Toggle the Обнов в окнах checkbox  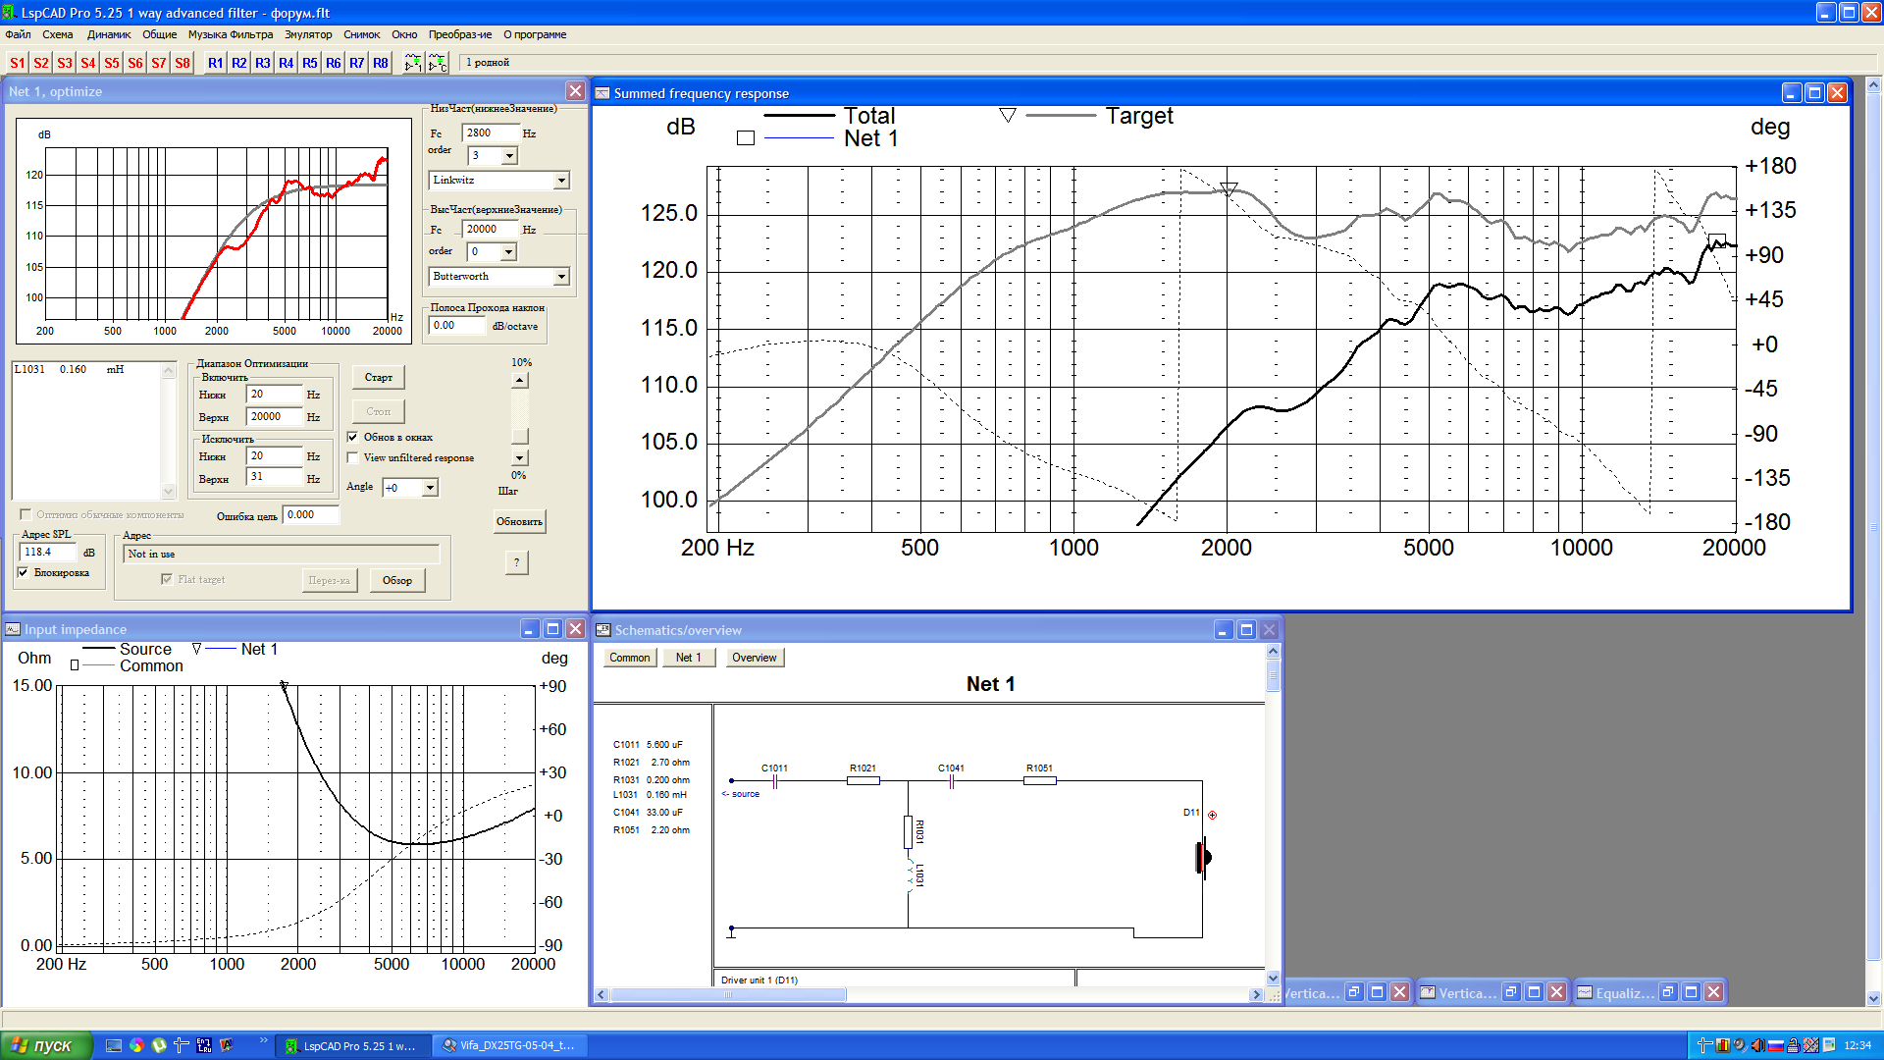click(353, 438)
